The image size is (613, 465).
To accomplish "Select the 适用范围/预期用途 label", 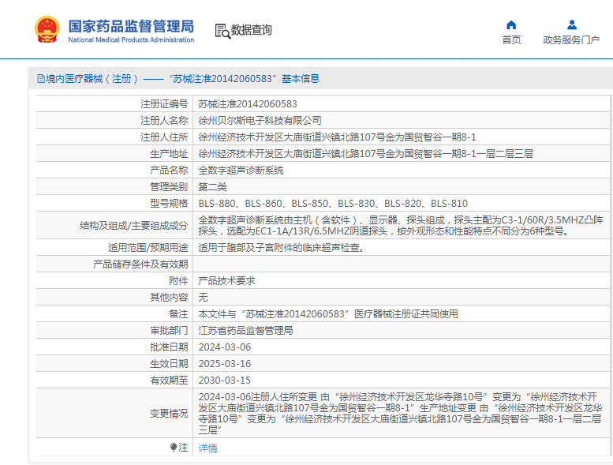I will 148,248.
